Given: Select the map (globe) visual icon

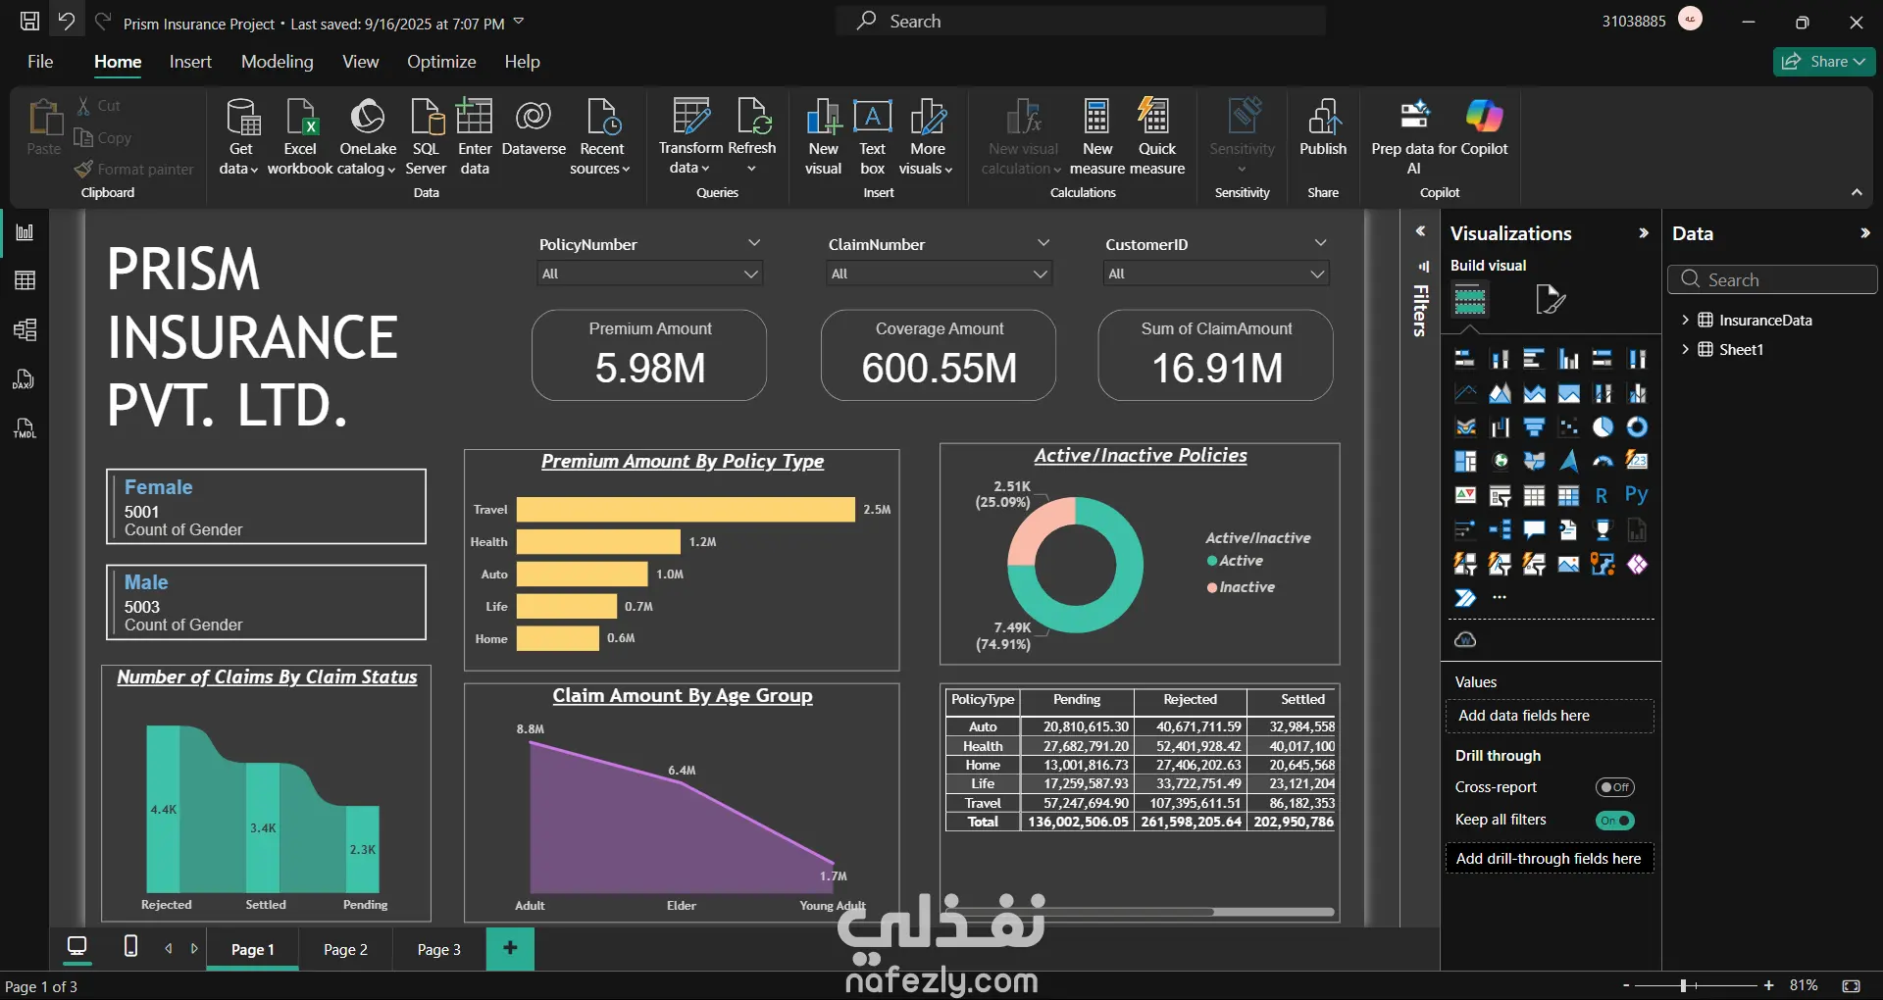Looking at the screenshot, I should [1501, 461].
